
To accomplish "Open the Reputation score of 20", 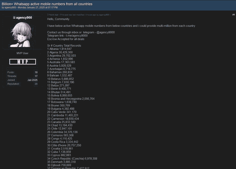I will coord(36,84).
